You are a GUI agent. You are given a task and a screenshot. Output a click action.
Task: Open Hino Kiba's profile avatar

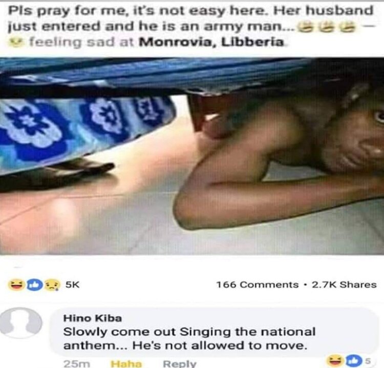pos(20,323)
